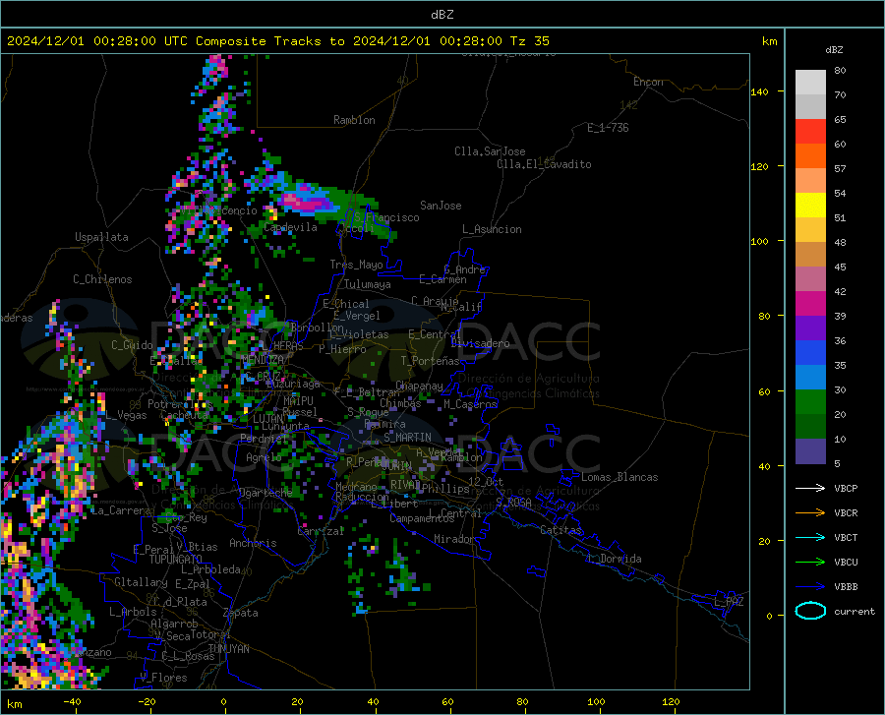The width and height of the screenshot is (885, 715).
Task: Select the gold 48–51 dBZ swatch
Action: [810, 230]
